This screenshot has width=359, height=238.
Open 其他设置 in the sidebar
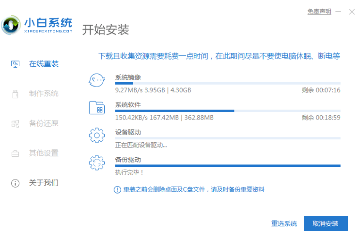[44, 154]
